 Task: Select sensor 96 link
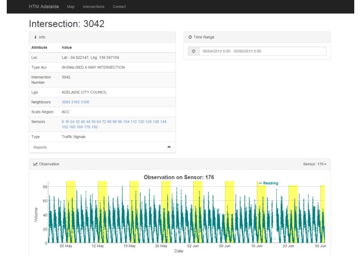click(120, 122)
